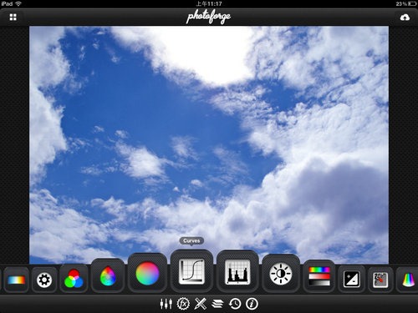
Task: Tap the sky photo on the canvas
Action: tap(209, 144)
